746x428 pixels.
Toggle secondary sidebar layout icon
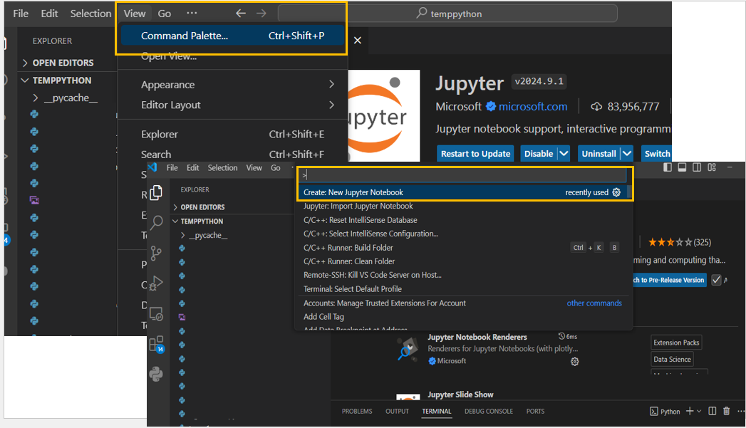click(x=697, y=167)
